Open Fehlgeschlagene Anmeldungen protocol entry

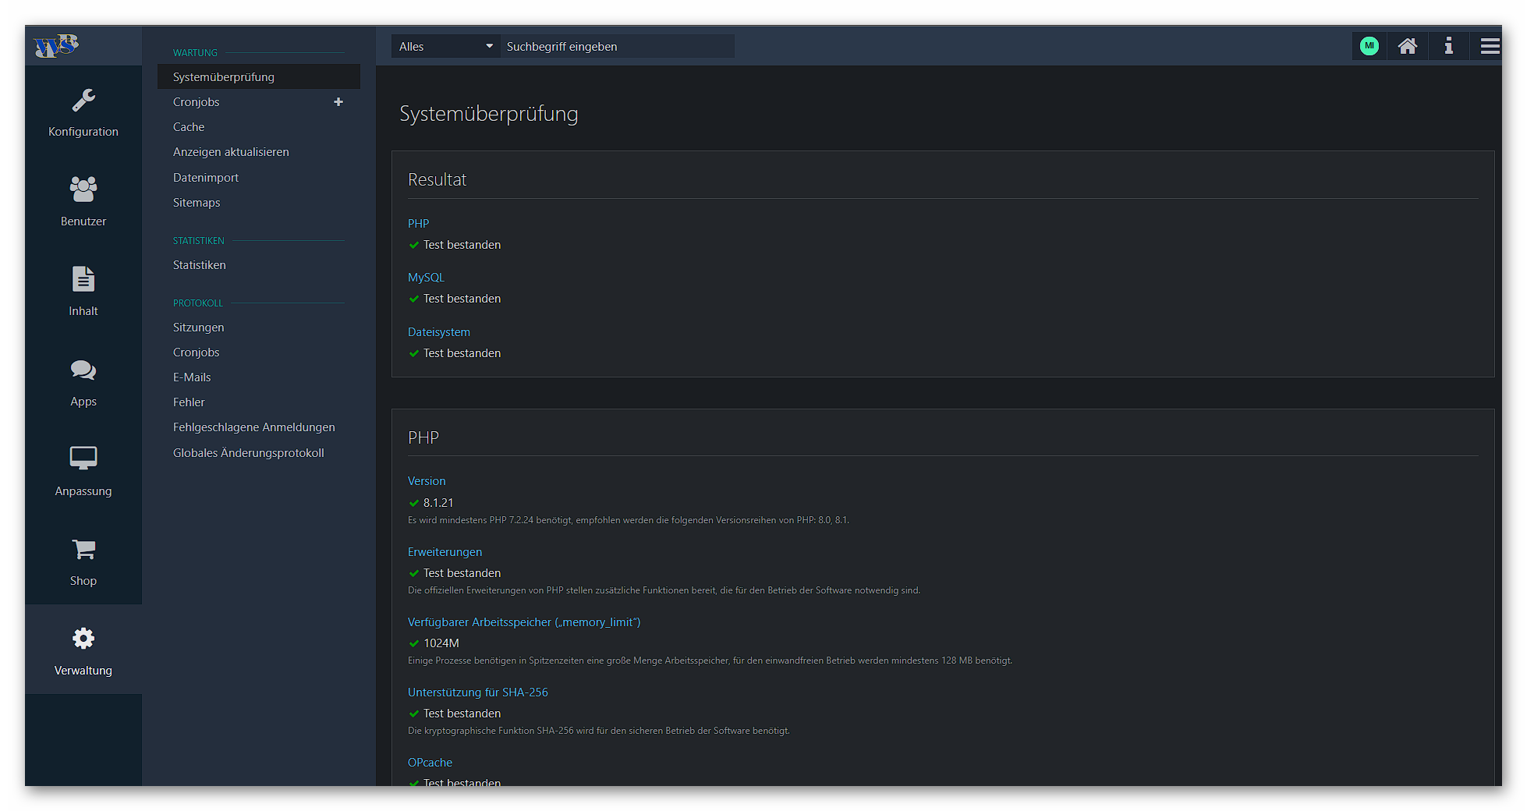(x=253, y=427)
